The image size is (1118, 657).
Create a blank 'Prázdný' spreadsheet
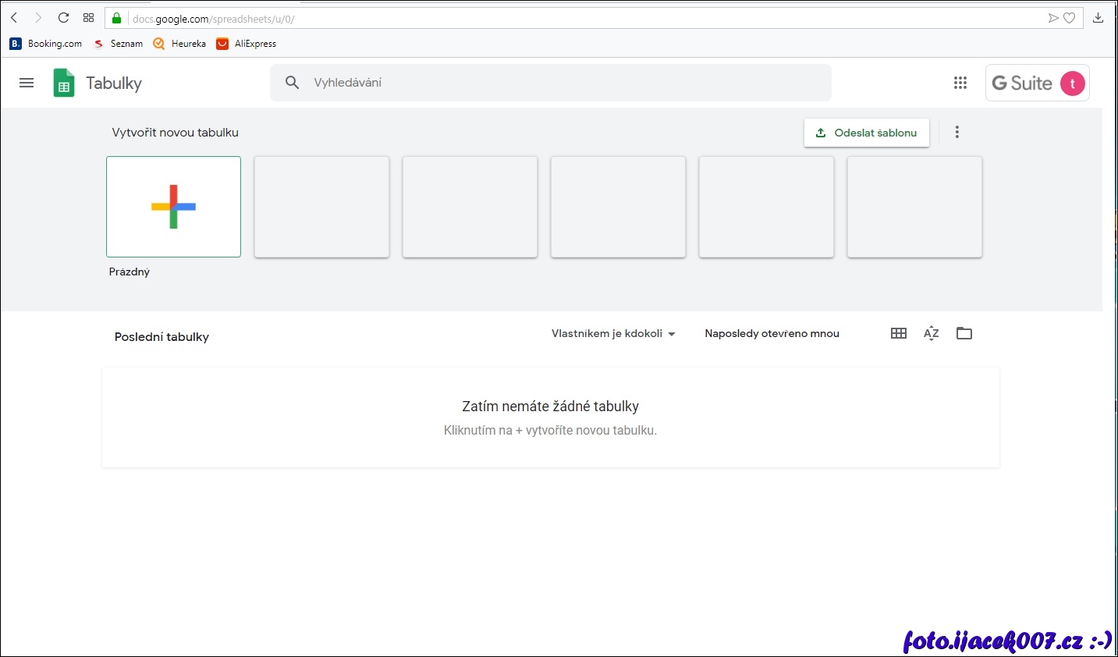[173, 207]
